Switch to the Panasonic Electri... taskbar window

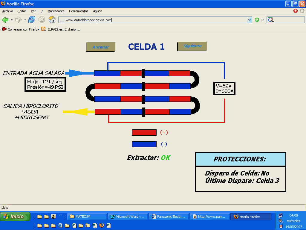(x=169, y=217)
